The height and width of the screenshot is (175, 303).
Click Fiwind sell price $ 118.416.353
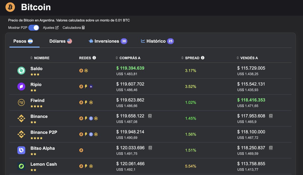tap(251, 100)
